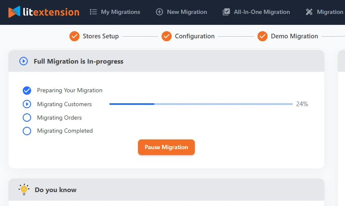Viewport: 345px width, 206px height.
Task: Click the plus circle icon beside New Migration
Action: tap(159, 12)
